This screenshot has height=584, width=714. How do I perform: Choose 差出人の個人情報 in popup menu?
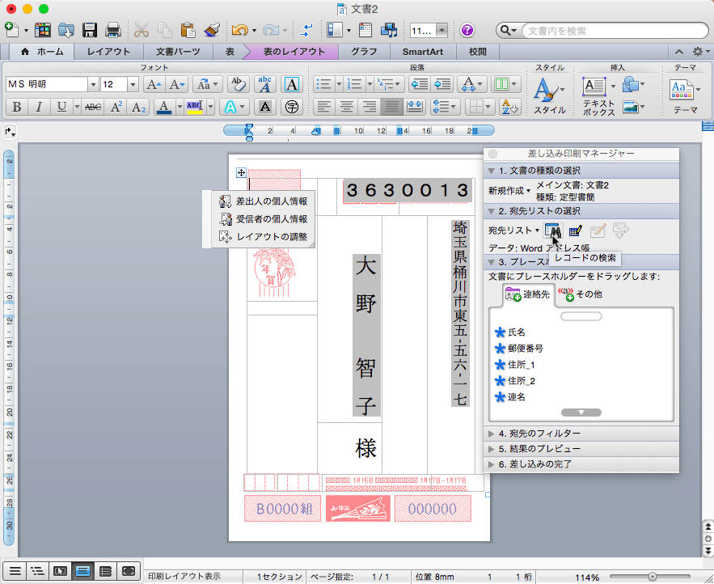tap(263, 201)
